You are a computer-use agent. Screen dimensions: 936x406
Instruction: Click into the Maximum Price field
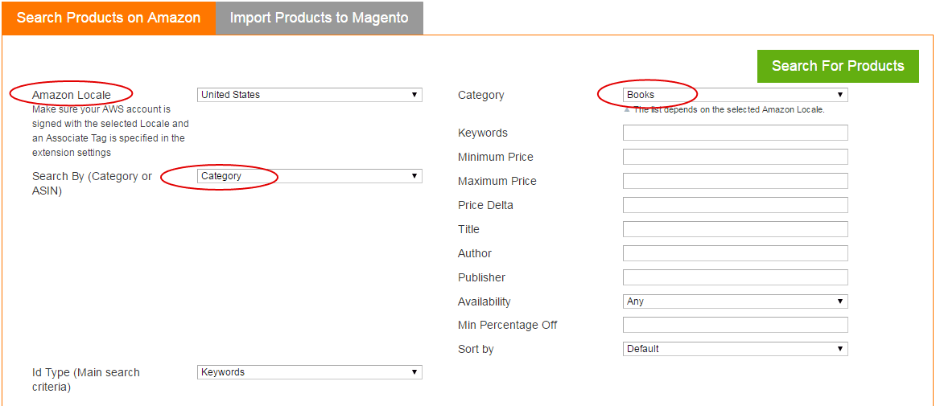tap(735, 181)
